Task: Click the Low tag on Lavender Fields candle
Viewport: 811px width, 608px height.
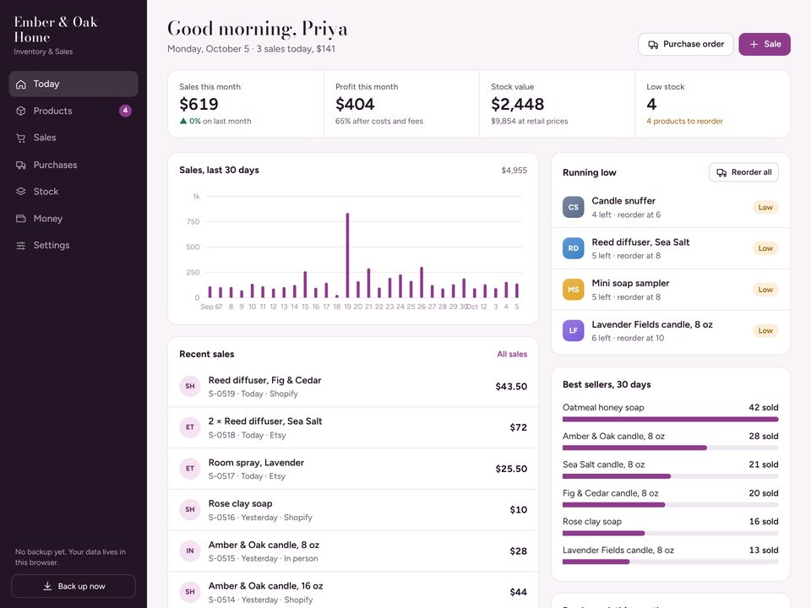Action: pyautogui.click(x=765, y=331)
